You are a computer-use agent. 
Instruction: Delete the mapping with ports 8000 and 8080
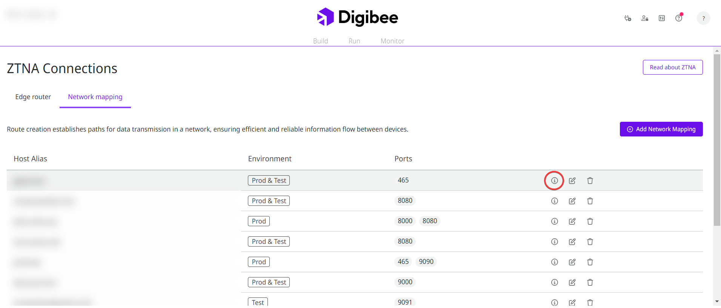pyautogui.click(x=590, y=221)
